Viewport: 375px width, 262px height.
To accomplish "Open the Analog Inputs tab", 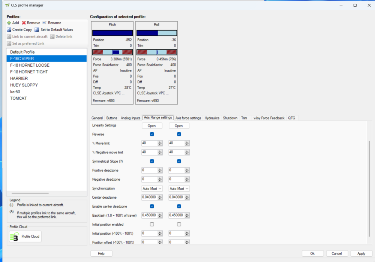I will pyautogui.click(x=130, y=118).
